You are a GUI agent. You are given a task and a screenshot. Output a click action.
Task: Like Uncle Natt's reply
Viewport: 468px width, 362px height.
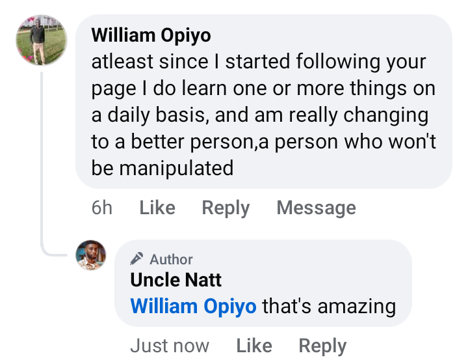(253, 346)
